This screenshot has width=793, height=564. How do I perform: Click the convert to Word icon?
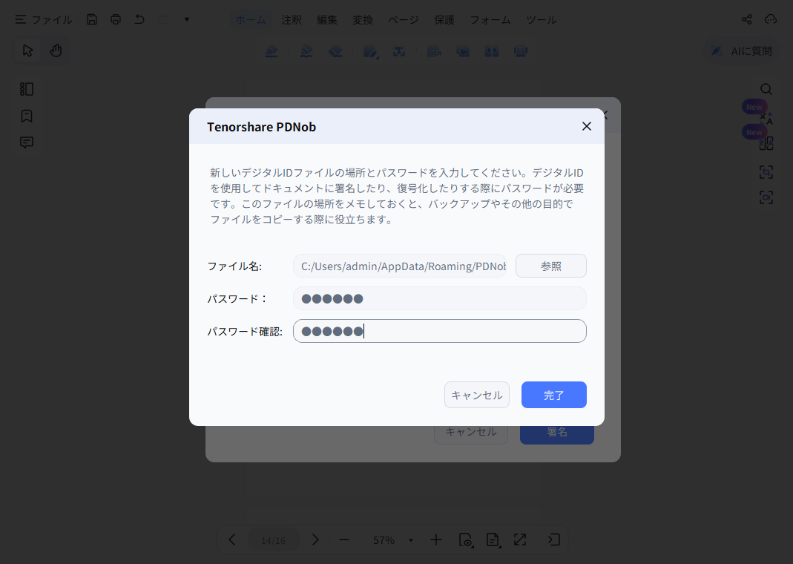[463, 51]
